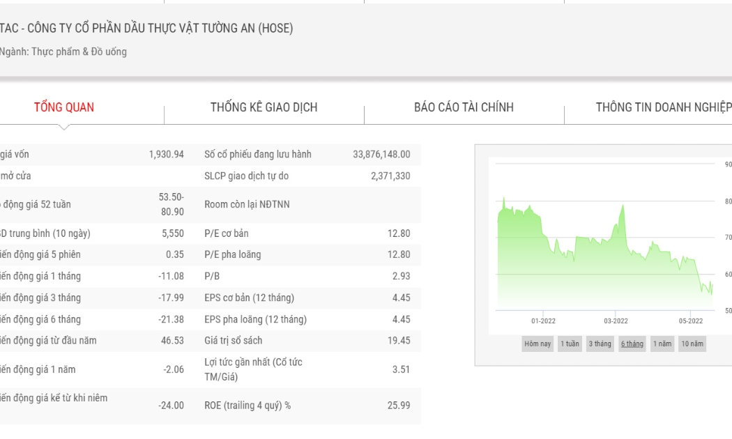The image size is (732, 439).
Task: Click the label EPS pha loãng (12 tháng)
Action: pos(255,320)
